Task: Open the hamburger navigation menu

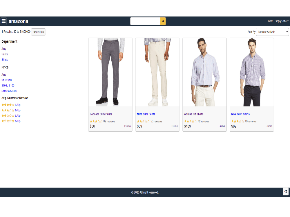Action: 4,21
